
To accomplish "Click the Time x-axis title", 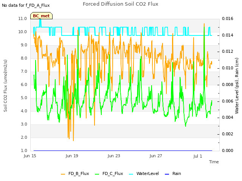I will (x=214, y=162).
